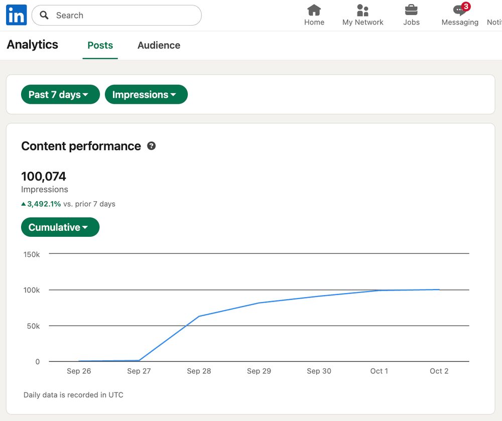Viewport: 502px width, 421px height.
Task: Type in the Search input field
Action: [x=125, y=16]
